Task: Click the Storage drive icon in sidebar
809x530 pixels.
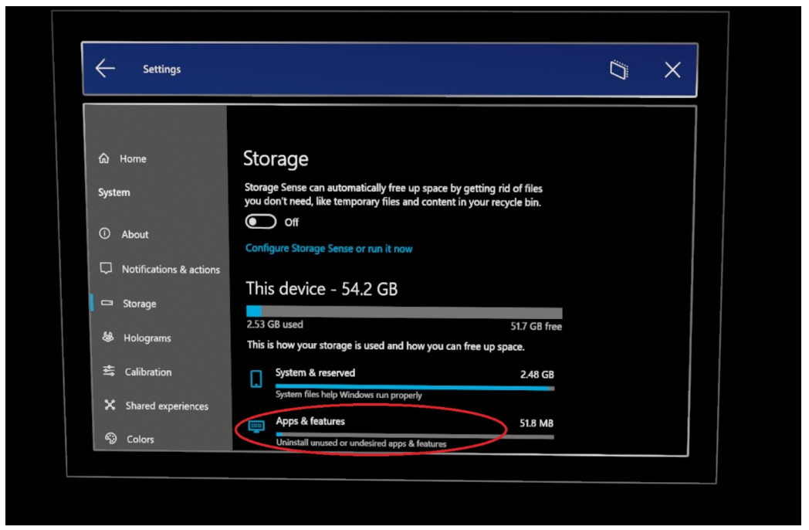Action: 107,303
